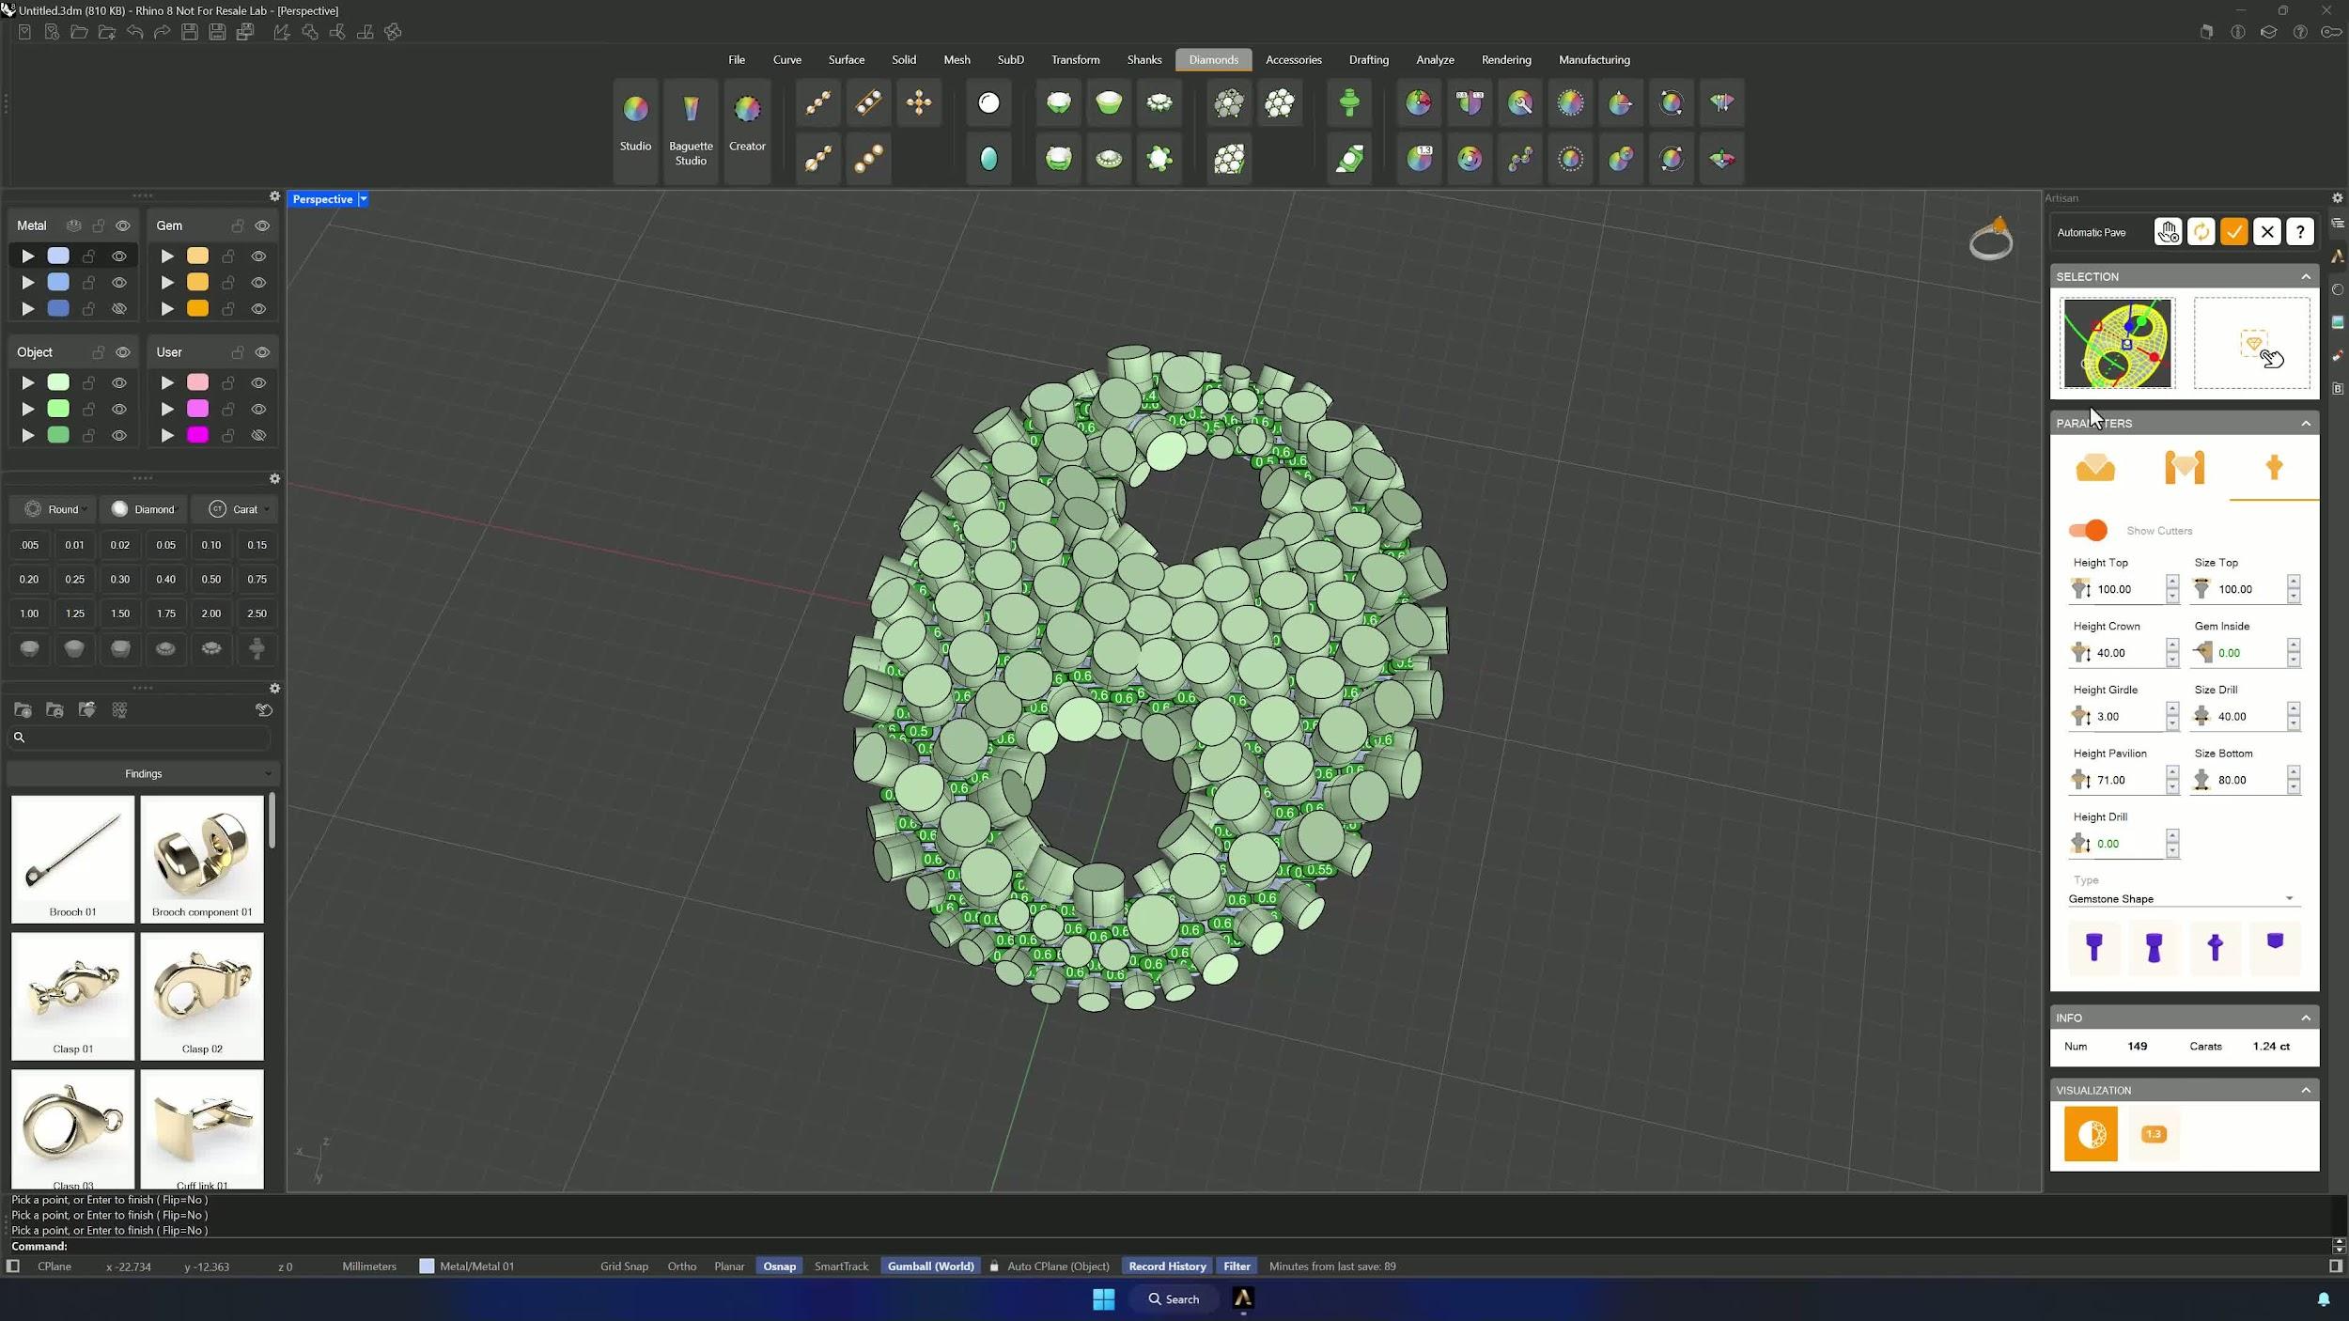Enable Grid Snap in status bar

tap(624, 1267)
